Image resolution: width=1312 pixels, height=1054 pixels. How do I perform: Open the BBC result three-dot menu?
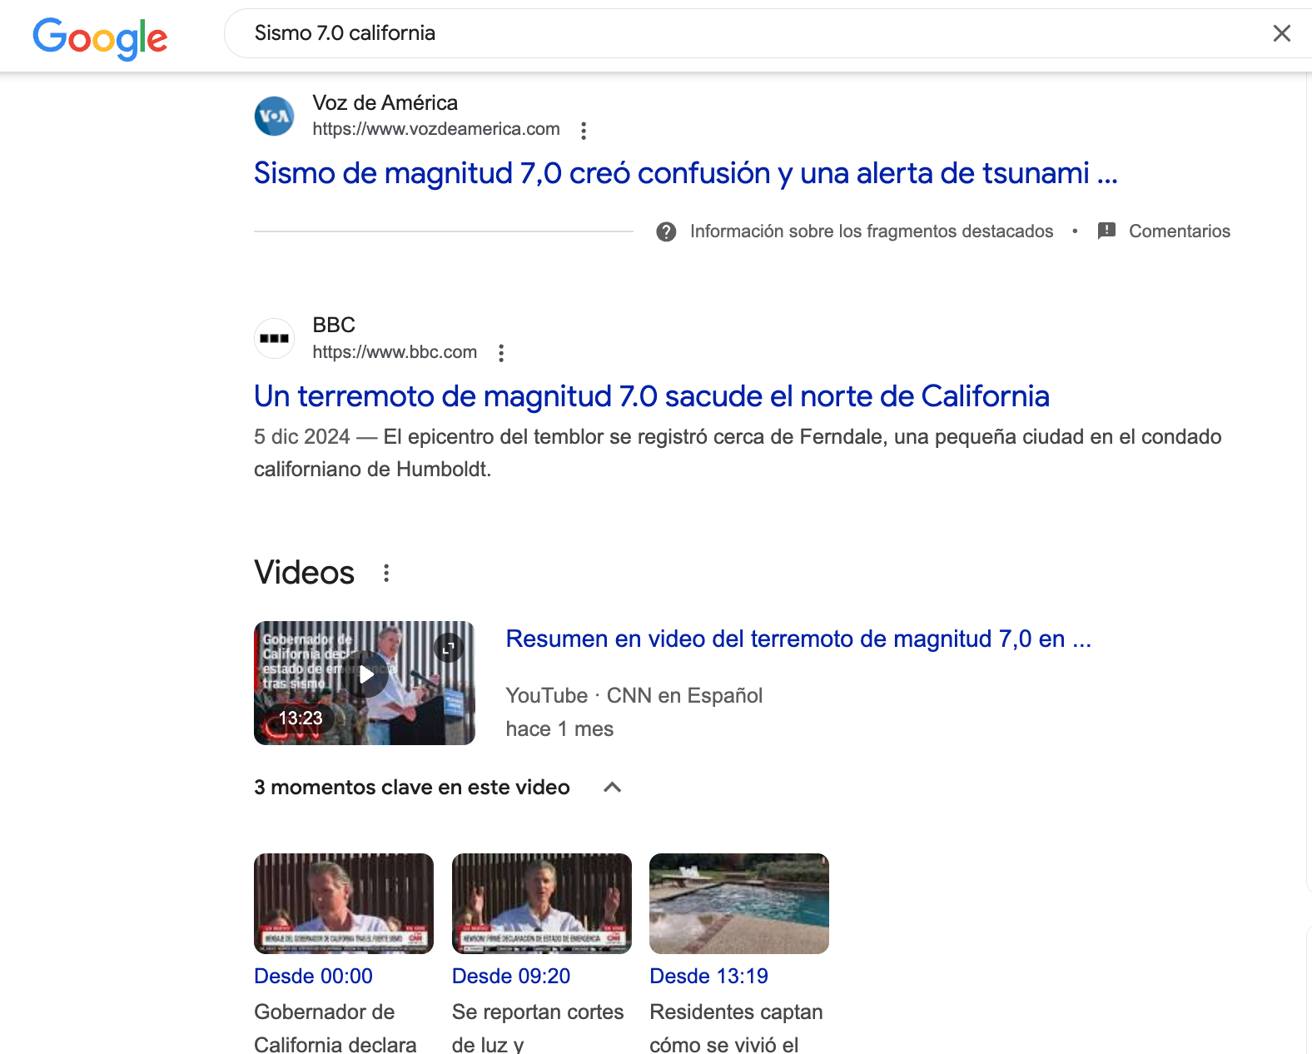pyautogui.click(x=501, y=353)
